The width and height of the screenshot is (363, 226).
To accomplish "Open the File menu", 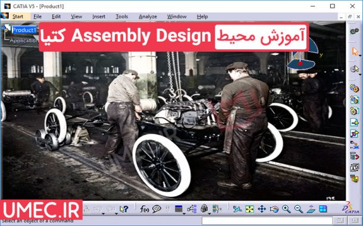I will pos(37,17).
